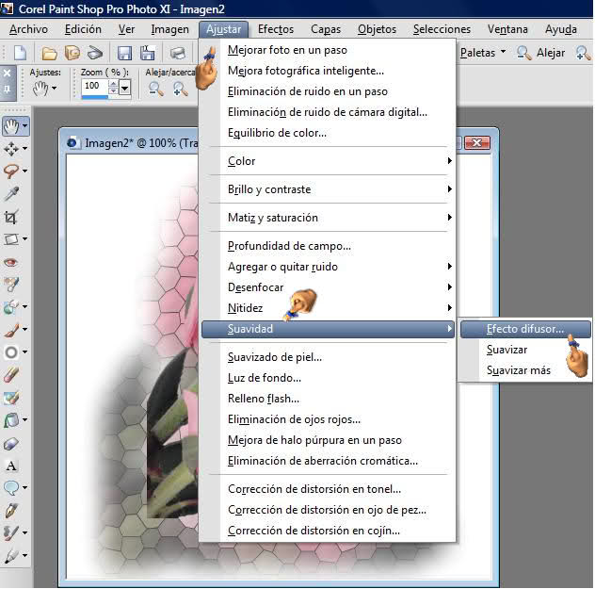
Task: Expand the Matiz y saturación submenu
Action: pyautogui.click(x=329, y=218)
